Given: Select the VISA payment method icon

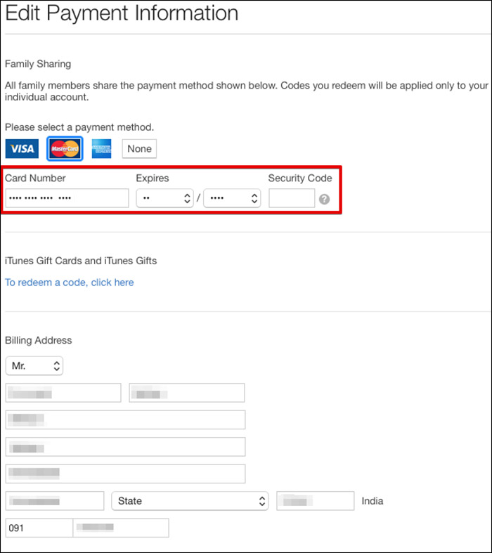Looking at the screenshot, I should point(22,148).
